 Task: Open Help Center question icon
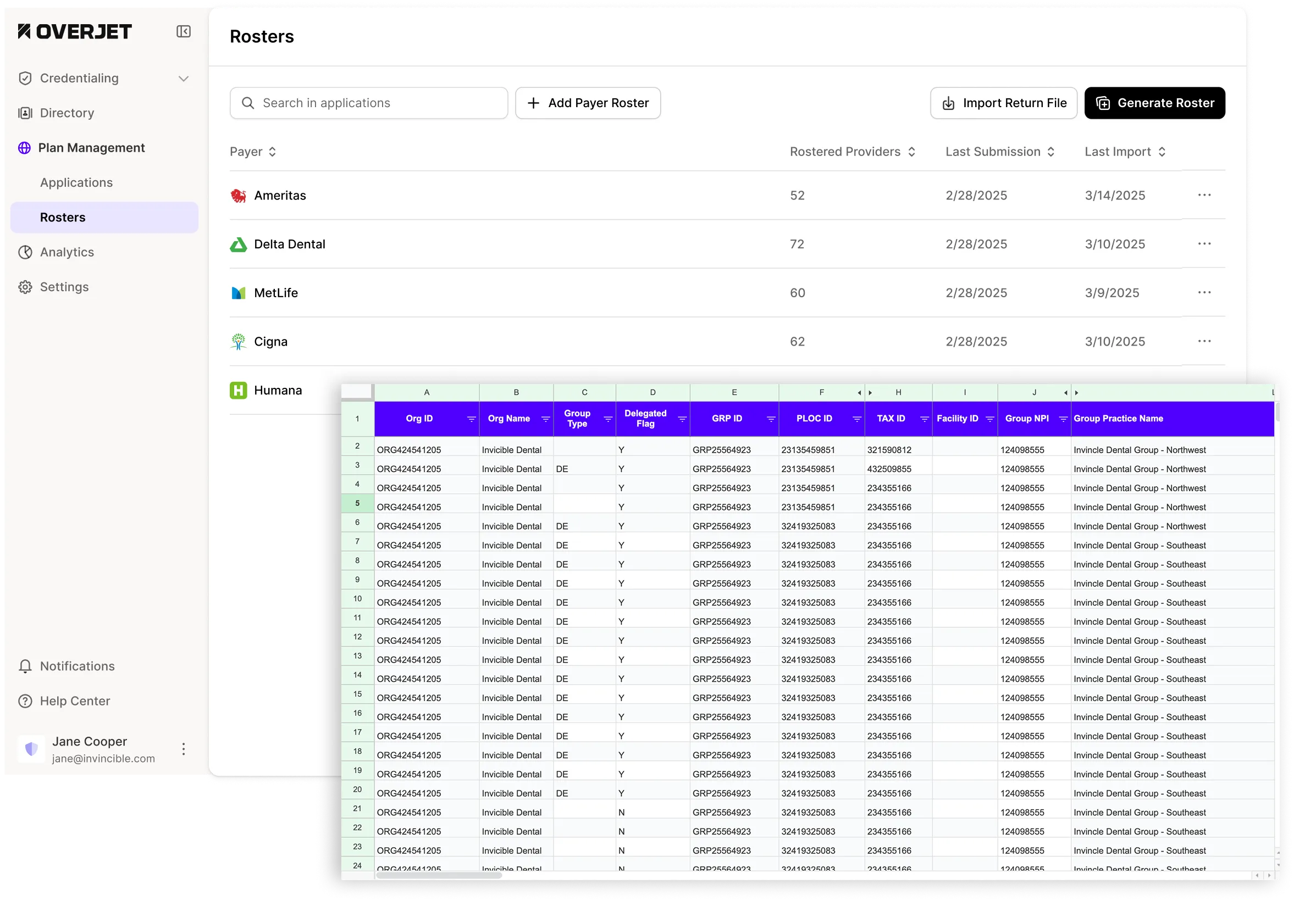tap(25, 702)
